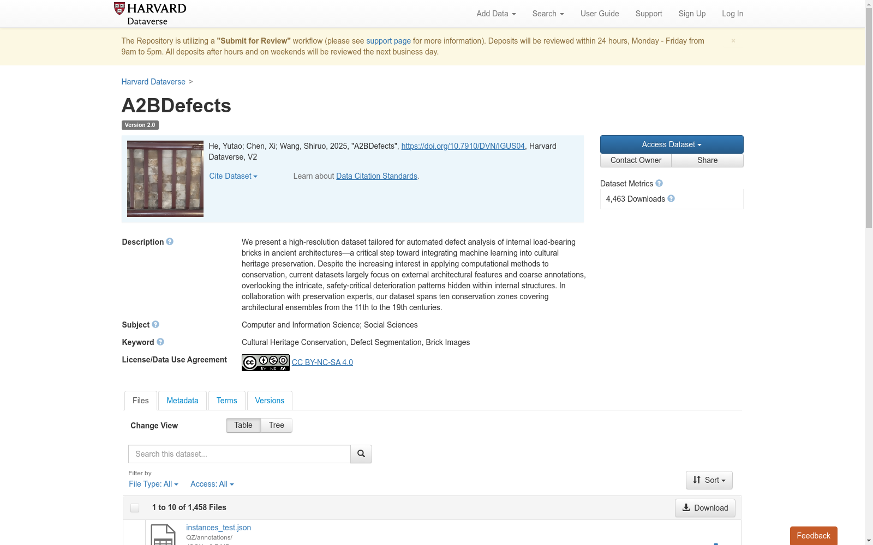
Task: Open the dataset DOI link
Action: tap(463, 146)
